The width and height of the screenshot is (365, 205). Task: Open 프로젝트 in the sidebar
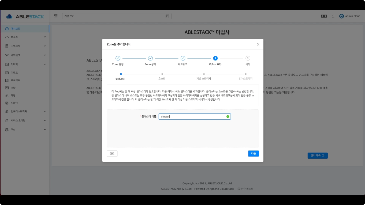pos(25,80)
